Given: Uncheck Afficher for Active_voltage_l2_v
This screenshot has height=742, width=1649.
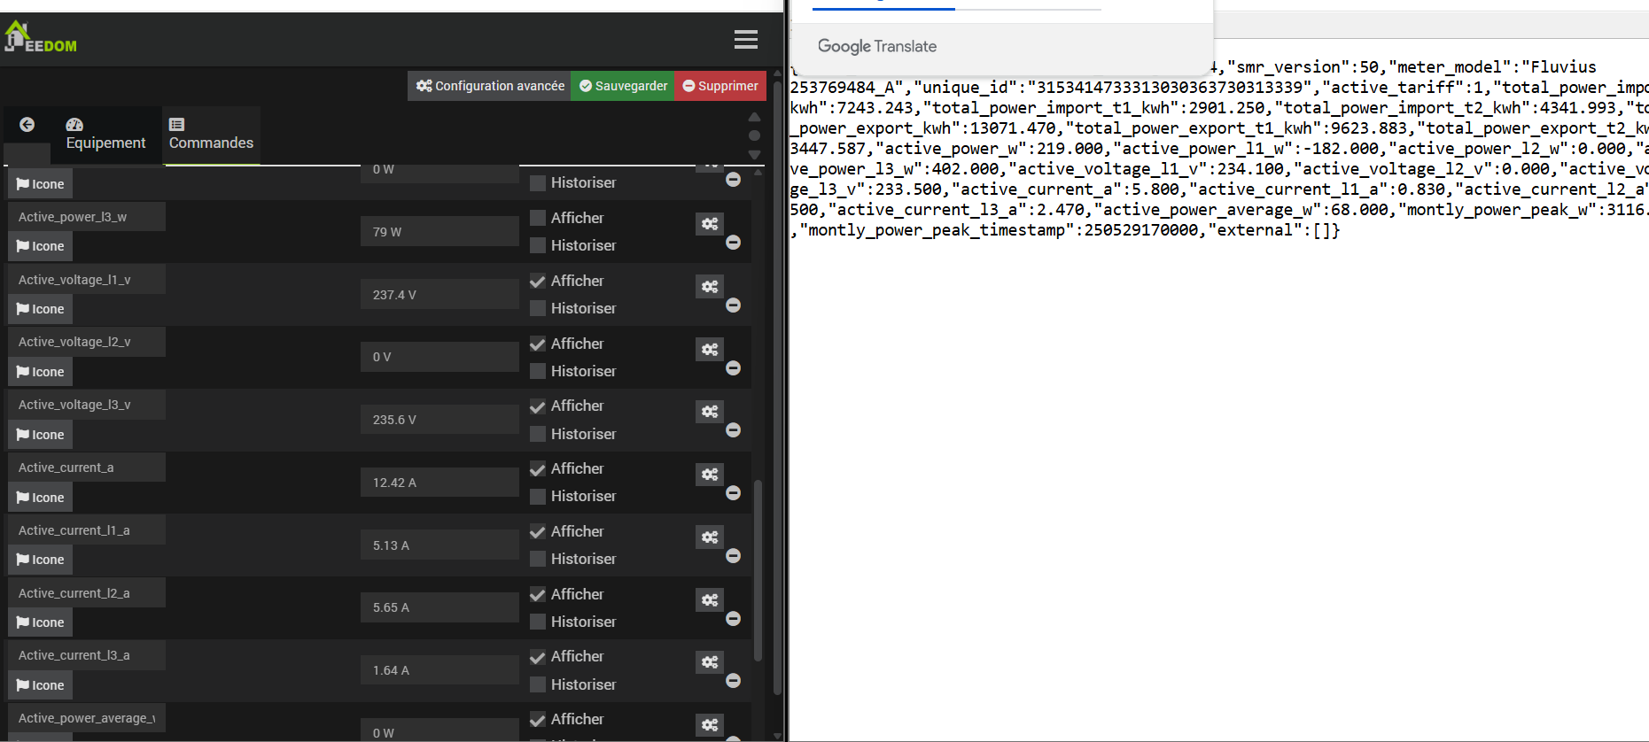Looking at the screenshot, I should click(537, 344).
